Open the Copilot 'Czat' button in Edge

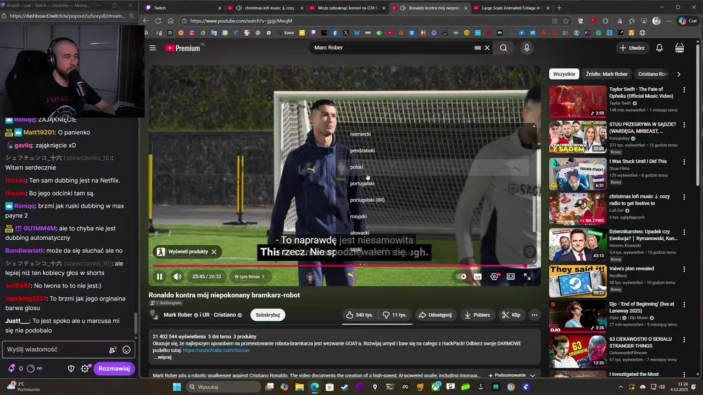point(688,21)
